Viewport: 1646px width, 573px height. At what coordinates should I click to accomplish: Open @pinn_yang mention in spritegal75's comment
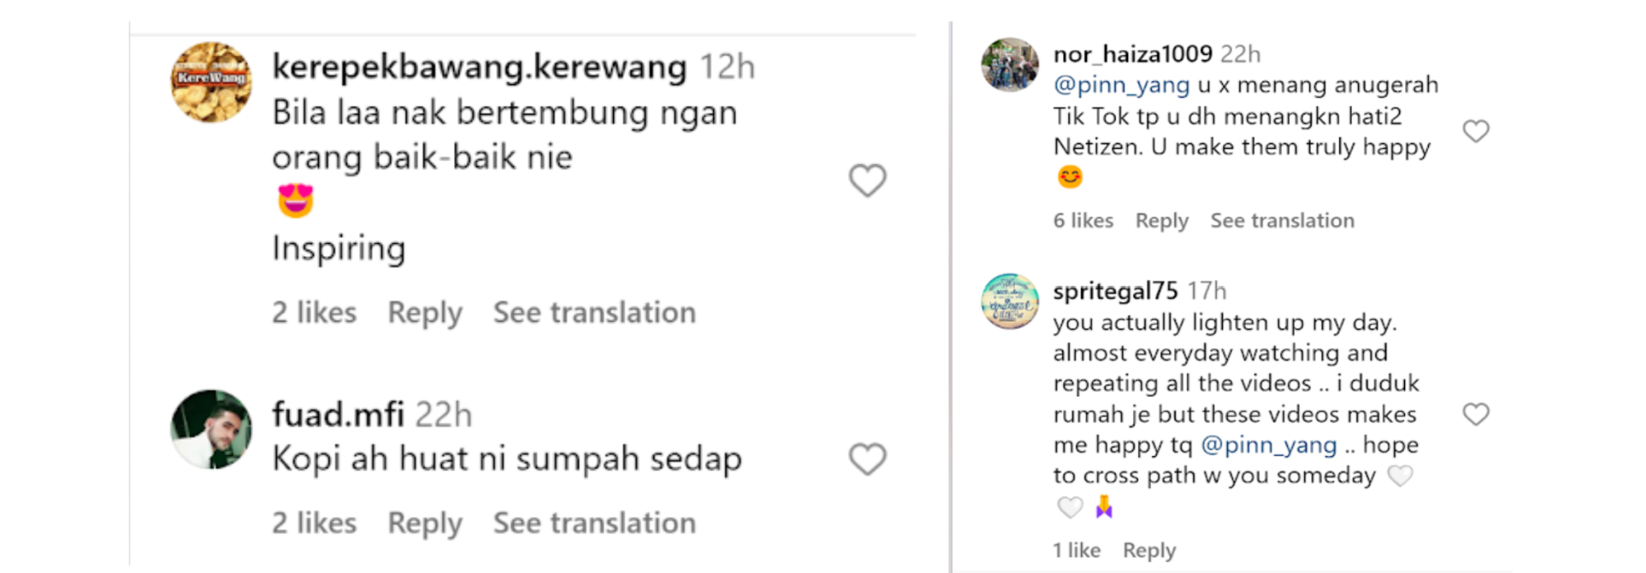tap(1268, 445)
